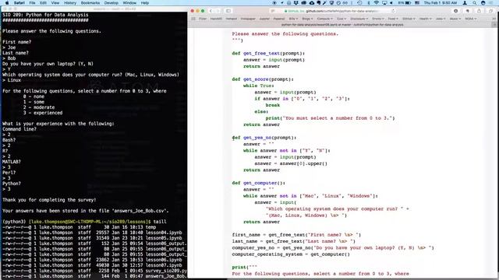The image size is (499, 280).
Task: Expand the Compute bookmarks folder
Action: pos(324,19)
